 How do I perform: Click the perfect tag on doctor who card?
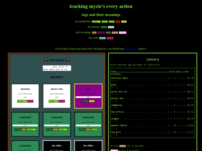pyautogui.click(x=53, y=101)
